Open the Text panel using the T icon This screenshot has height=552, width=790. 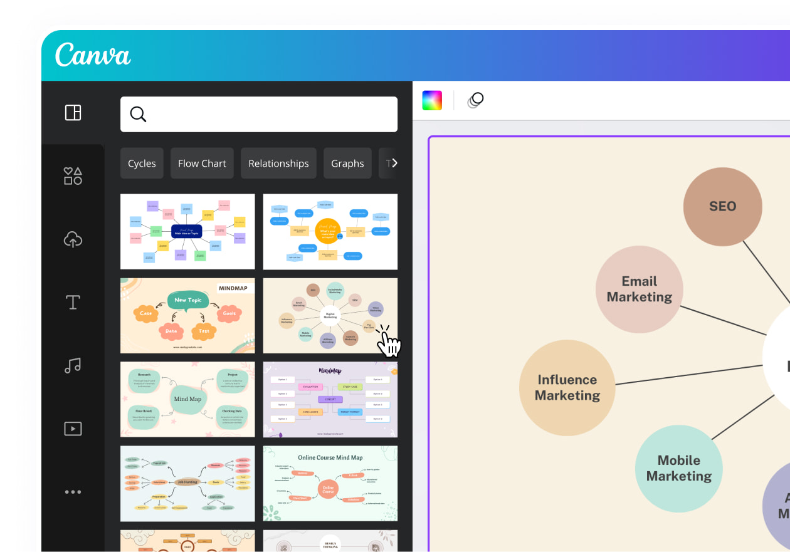73,302
